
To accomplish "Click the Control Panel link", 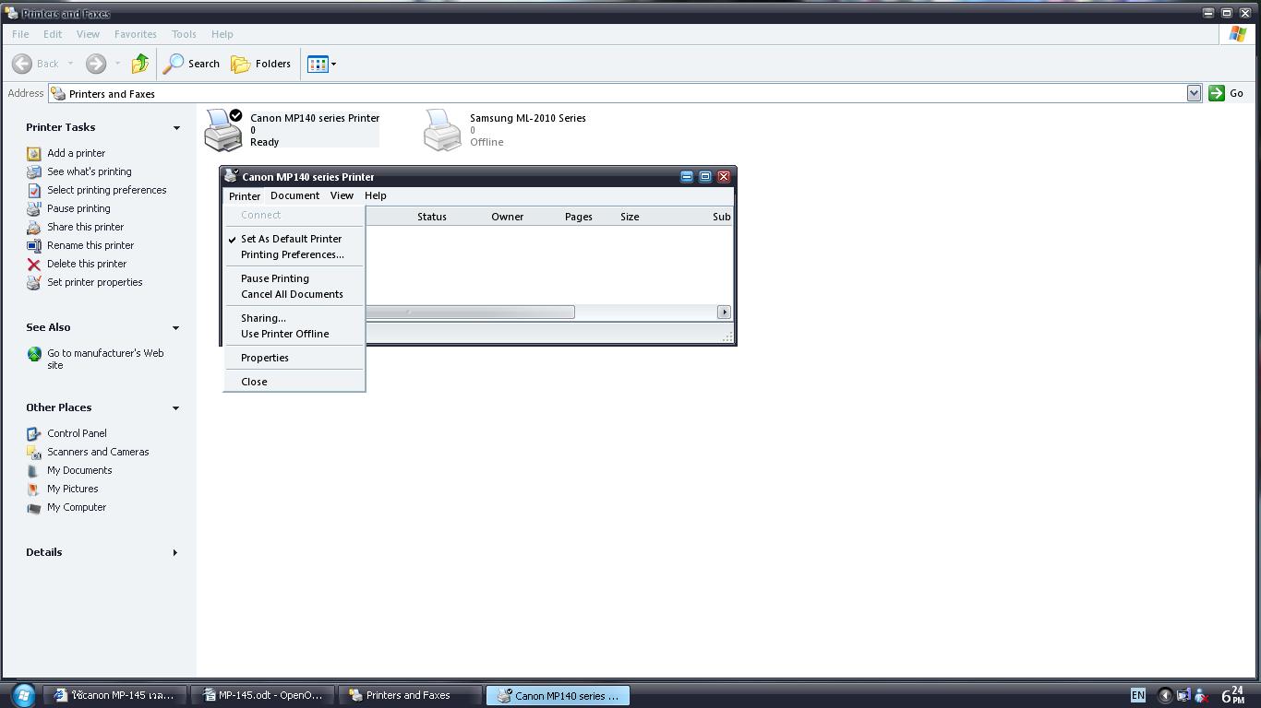I will [x=77, y=433].
